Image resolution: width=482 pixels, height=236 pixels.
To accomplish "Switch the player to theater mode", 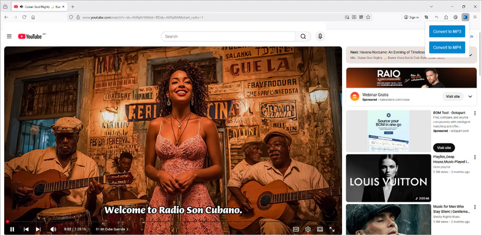I will pyautogui.click(x=320, y=229).
